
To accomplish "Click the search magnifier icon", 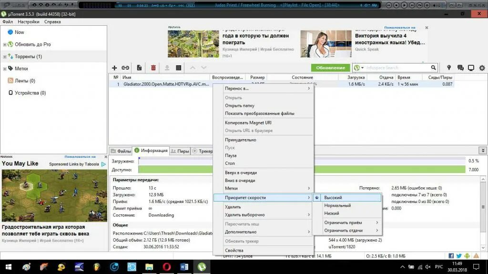I will (x=433, y=68).
